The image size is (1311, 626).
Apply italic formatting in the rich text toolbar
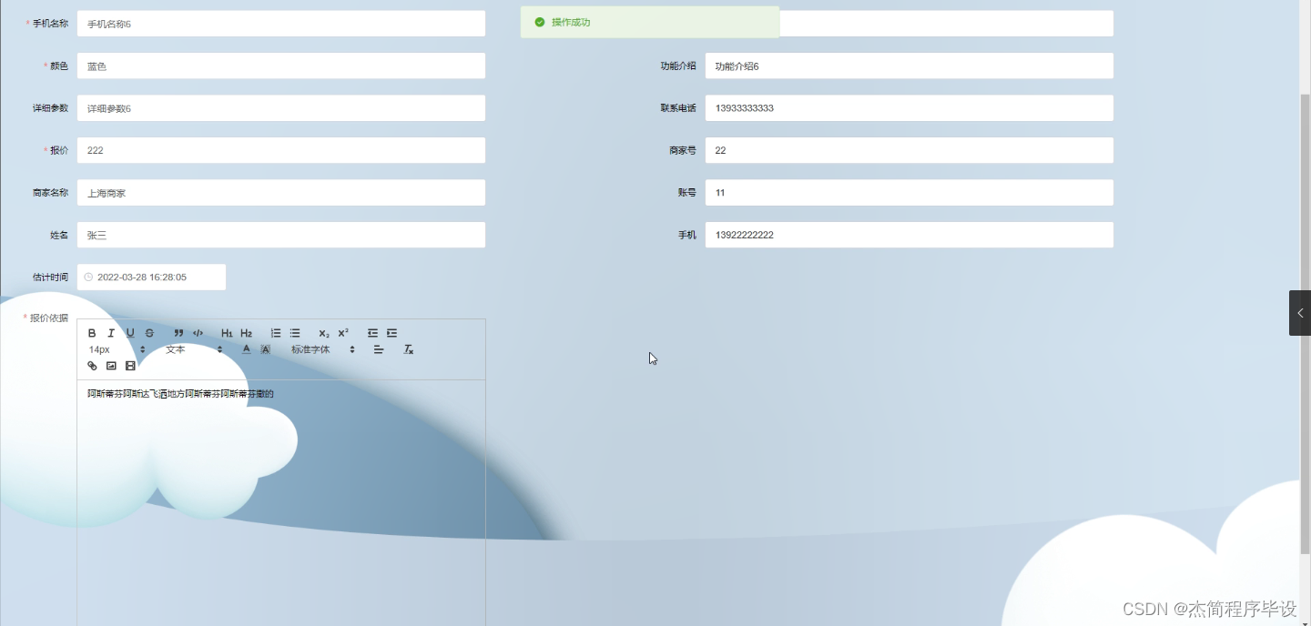tap(111, 332)
